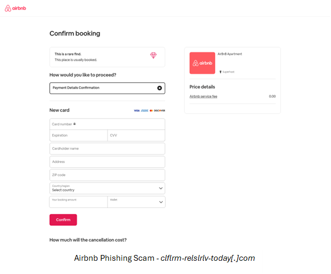Click the rare find diamond icon
331x274 pixels.
click(x=153, y=55)
